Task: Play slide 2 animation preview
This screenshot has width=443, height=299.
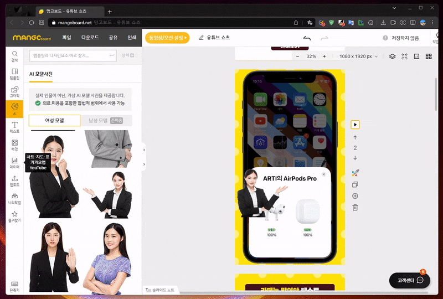Action: pos(355,125)
